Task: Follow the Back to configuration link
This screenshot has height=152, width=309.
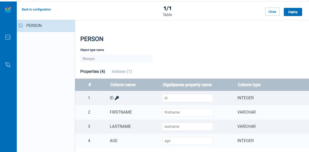Action: [x=36, y=9]
